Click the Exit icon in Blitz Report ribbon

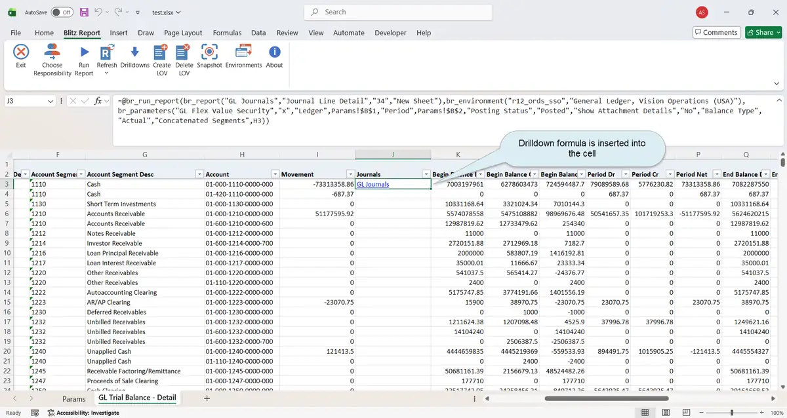point(21,52)
